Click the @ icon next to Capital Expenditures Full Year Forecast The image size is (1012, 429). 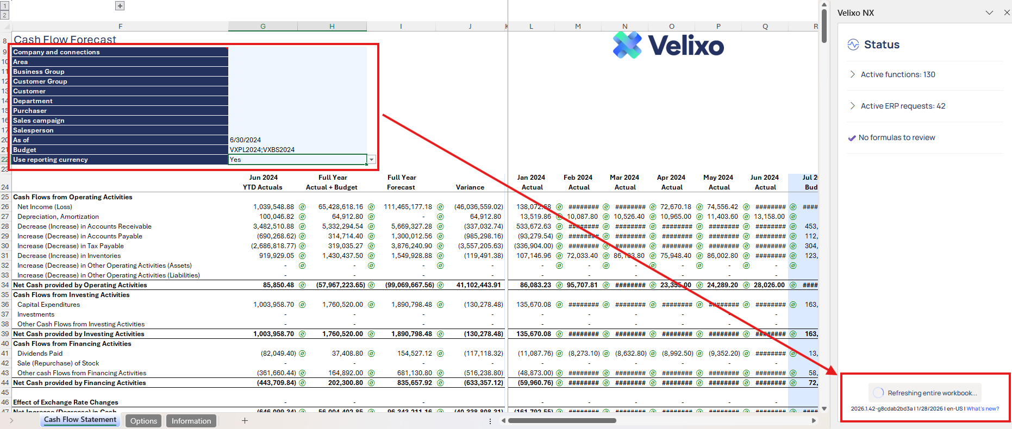click(440, 305)
